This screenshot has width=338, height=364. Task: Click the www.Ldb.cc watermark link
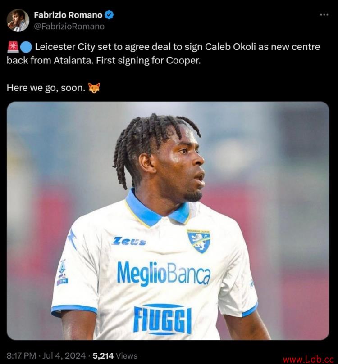point(308,360)
